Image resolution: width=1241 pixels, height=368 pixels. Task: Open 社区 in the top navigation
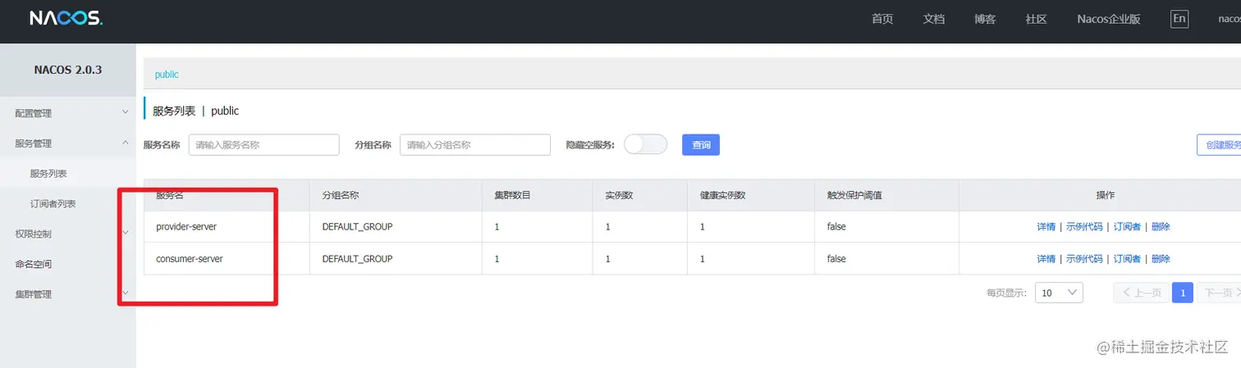(1037, 19)
